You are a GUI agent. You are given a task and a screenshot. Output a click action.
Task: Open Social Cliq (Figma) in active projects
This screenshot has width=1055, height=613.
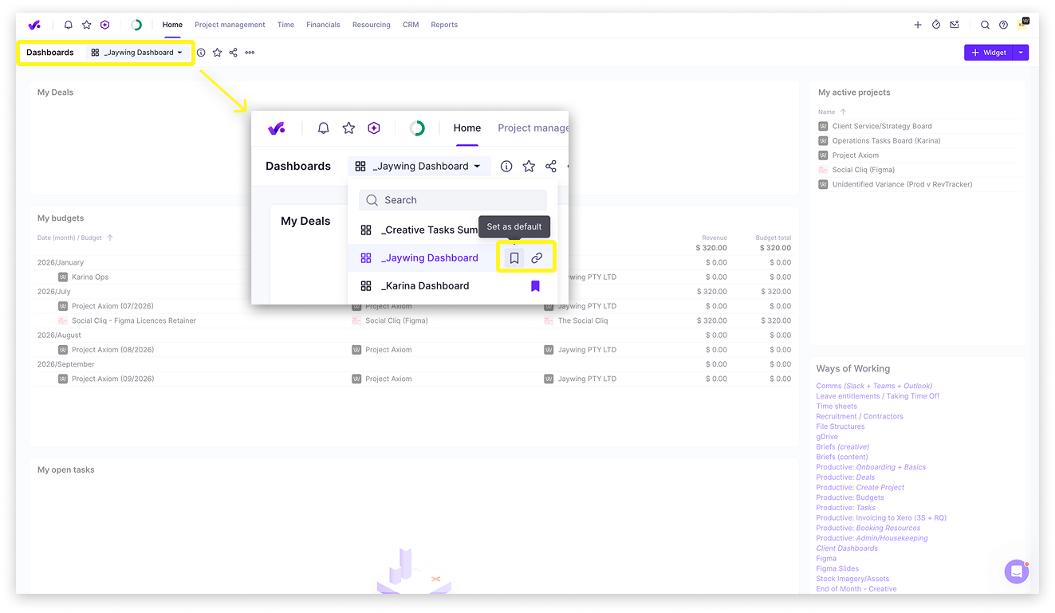click(864, 170)
